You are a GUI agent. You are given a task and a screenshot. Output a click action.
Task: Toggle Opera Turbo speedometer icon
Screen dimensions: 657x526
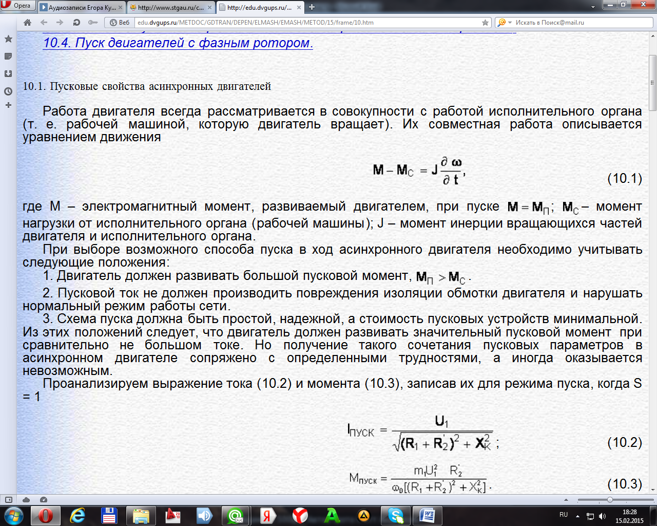click(44, 500)
